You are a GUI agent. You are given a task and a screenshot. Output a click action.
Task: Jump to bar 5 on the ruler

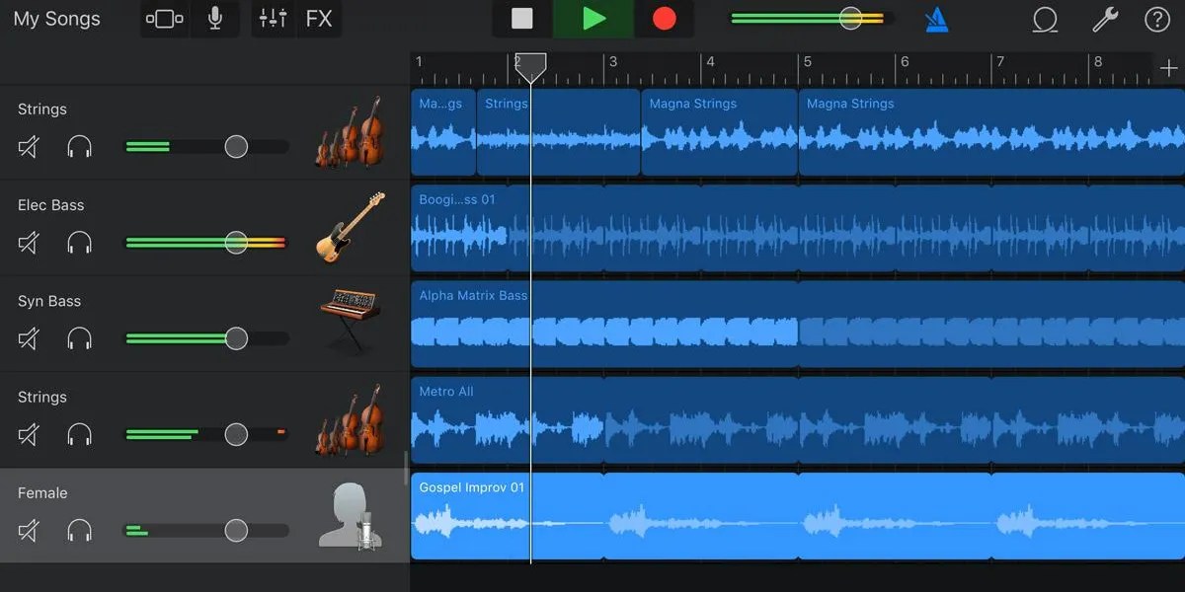pos(807,62)
